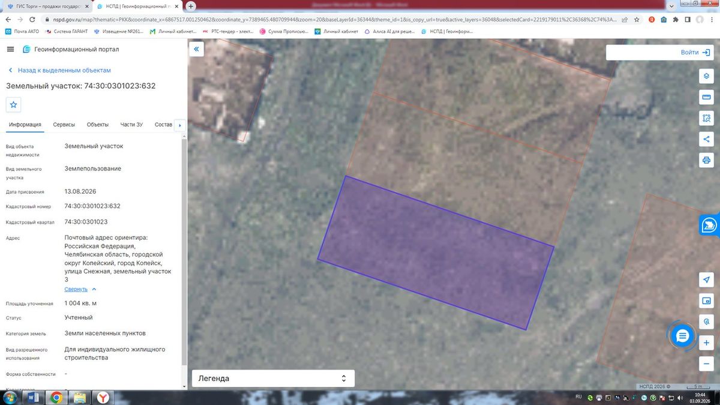Switch to the Части ЗУ tab
Screen dimensions: 720x405
click(x=131, y=125)
